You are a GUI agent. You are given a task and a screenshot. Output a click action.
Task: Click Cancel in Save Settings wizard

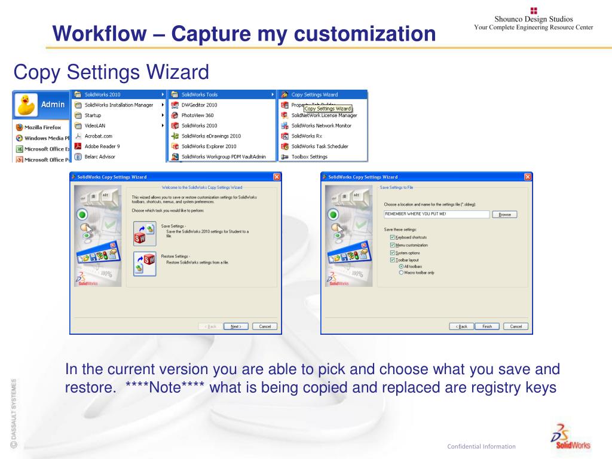516,326
